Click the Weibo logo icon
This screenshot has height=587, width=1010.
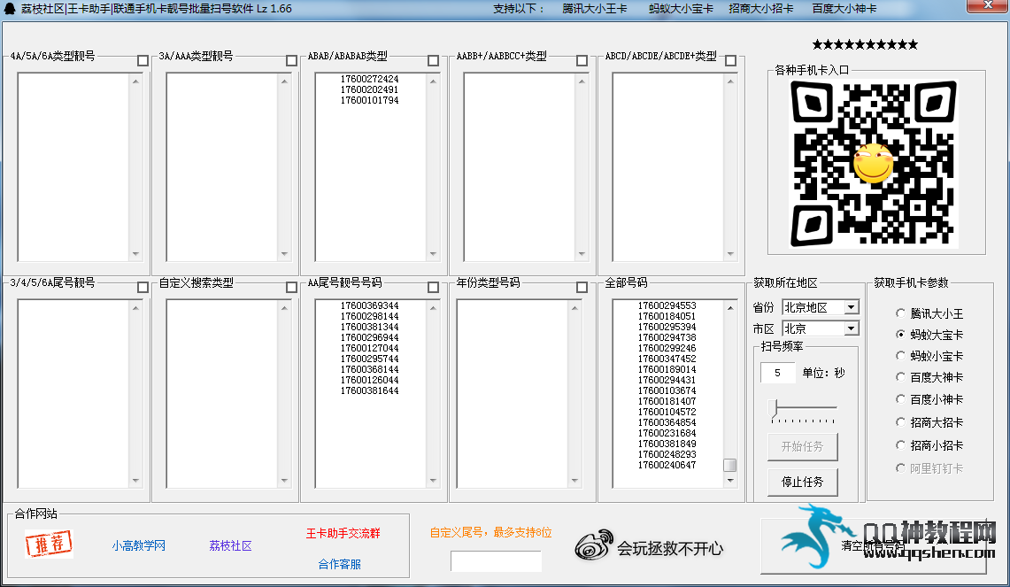[x=594, y=545]
